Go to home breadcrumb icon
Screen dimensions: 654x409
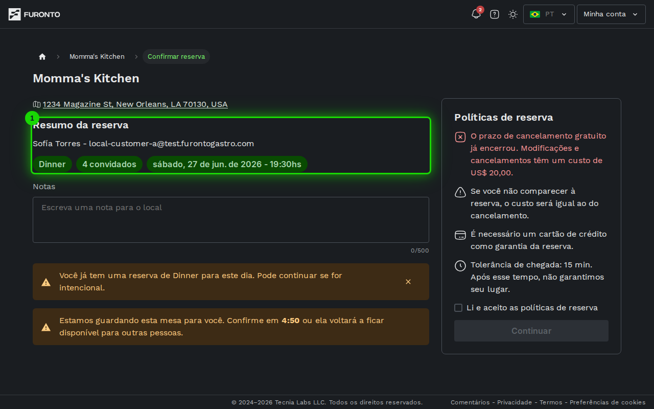click(x=42, y=56)
